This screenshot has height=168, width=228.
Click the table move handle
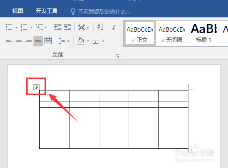coord(36,87)
